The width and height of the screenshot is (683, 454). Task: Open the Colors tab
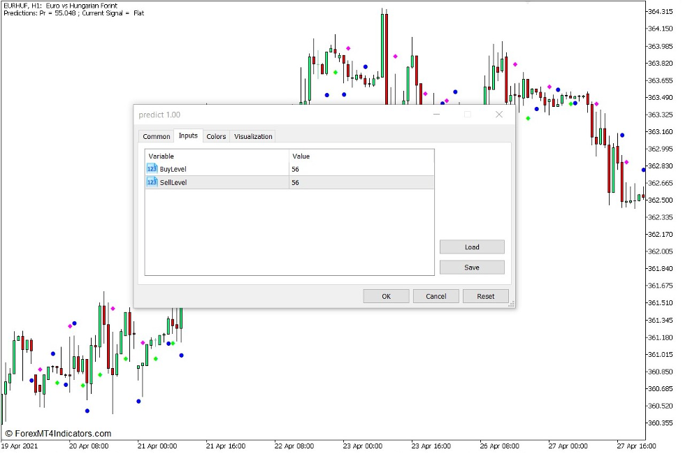click(216, 136)
